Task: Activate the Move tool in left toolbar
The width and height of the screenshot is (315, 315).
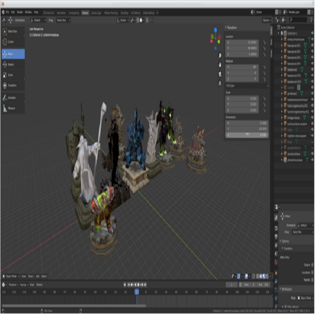Action: coord(13,54)
